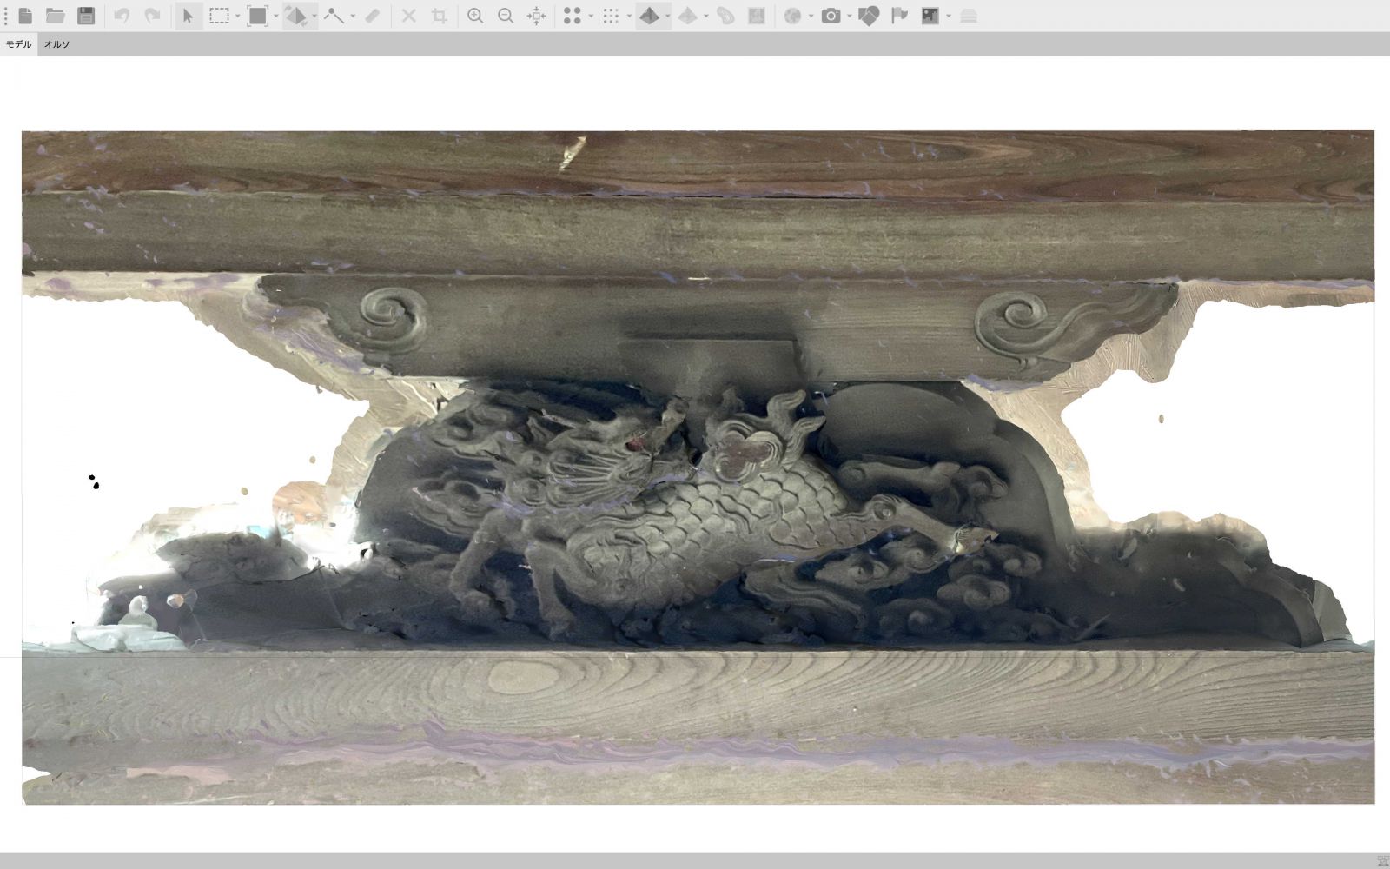Toggle Show cameras camera icon
The image size is (1390, 869).
831,16
